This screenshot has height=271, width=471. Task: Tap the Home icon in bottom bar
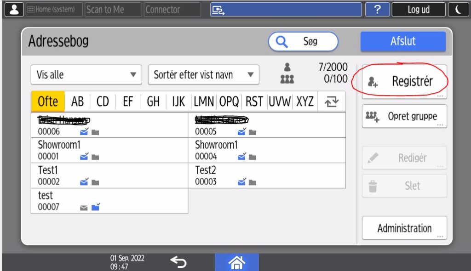click(236, 262)
